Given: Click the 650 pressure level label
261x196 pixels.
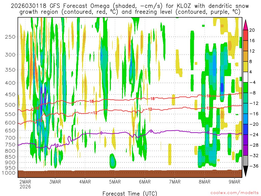Looking at the screenshot, I should [10, 130].
